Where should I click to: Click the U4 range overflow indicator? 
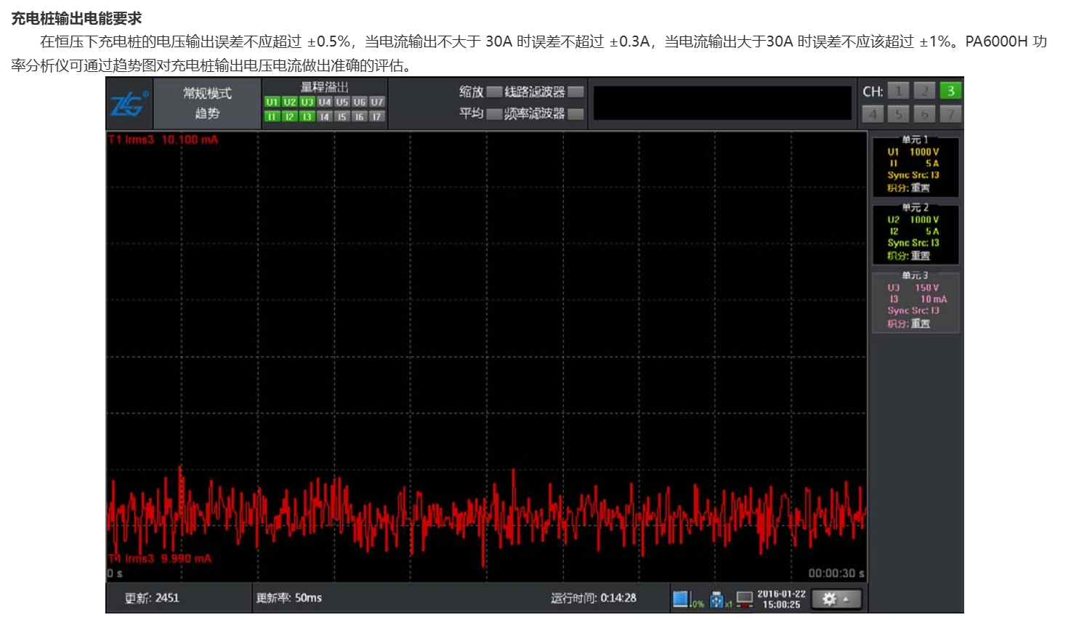click(x=324, y=102)
